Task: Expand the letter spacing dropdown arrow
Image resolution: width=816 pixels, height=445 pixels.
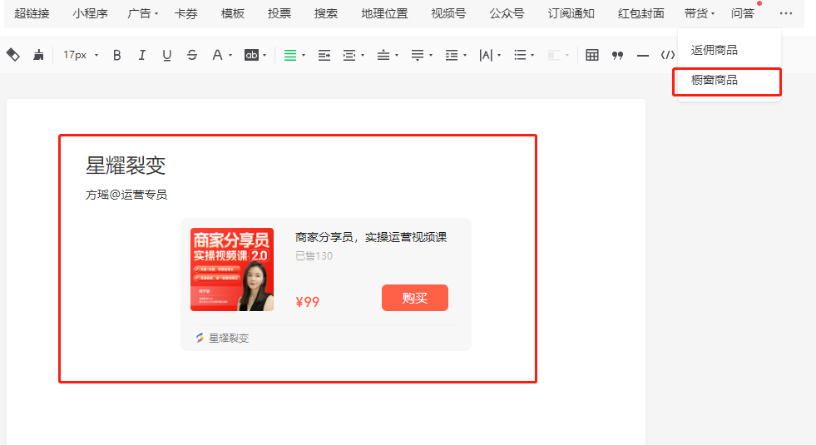Action: pyautogui.click(x=500, y=55)
